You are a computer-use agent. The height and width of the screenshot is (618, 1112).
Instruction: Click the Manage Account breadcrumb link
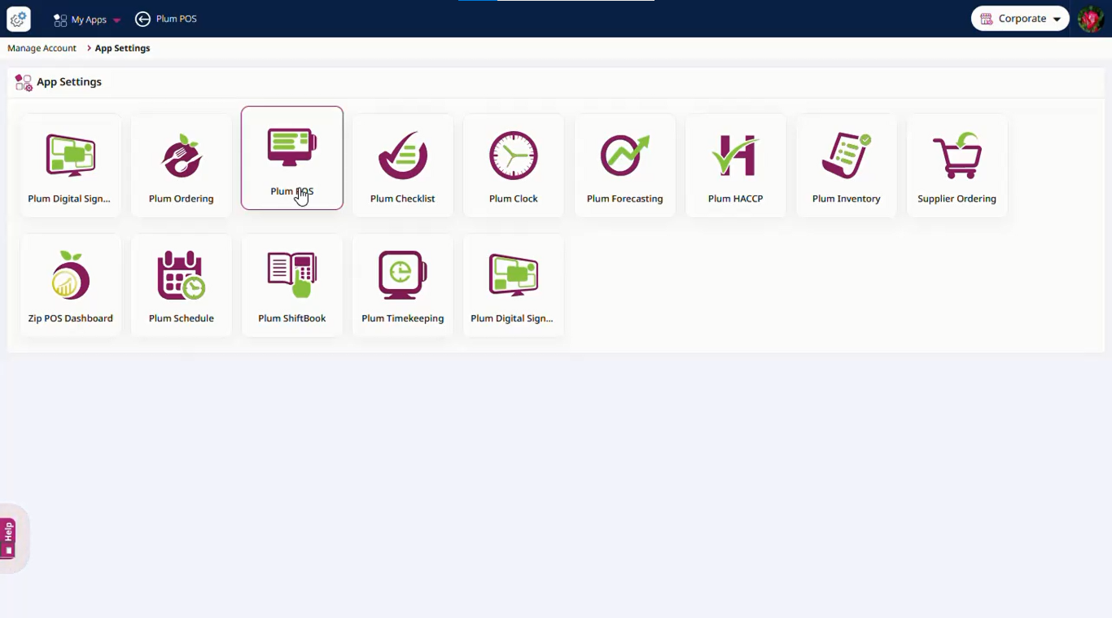pos(42,48)
